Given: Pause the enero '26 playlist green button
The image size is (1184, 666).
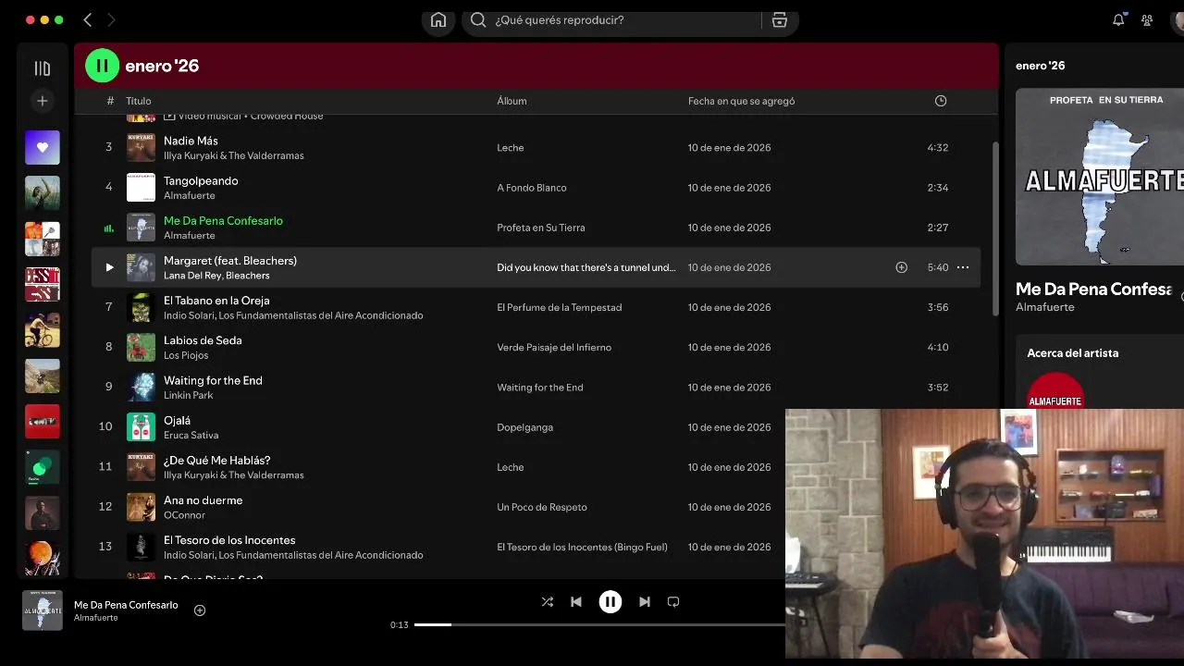Looking at the screenshot, I should (103, 66).
